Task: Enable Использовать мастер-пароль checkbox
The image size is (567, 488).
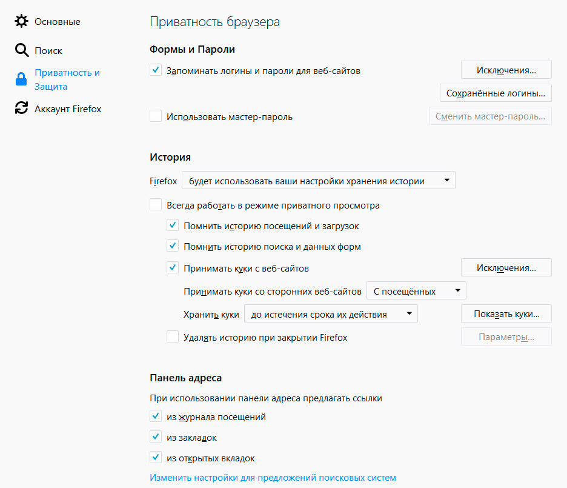Action: [x=156, y=116]
